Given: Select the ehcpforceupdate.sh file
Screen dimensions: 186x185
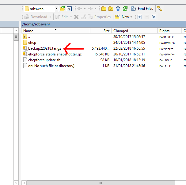Looking at the screenshot, I should pos(44,60).
